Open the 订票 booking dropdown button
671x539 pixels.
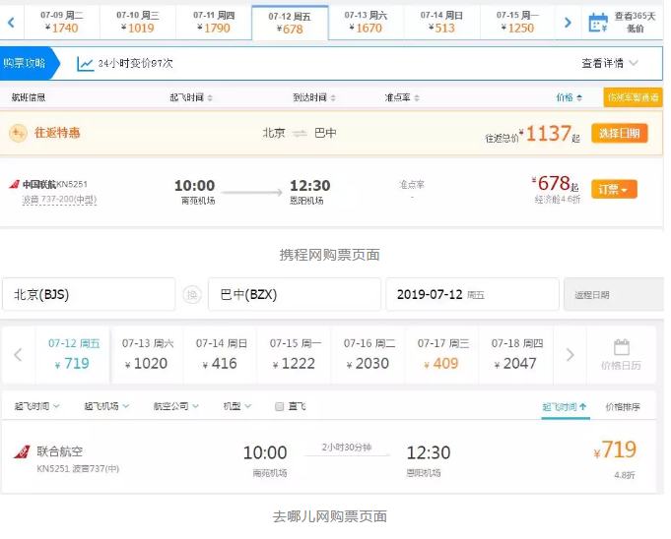pyautogui.click(x=614, y=189)
